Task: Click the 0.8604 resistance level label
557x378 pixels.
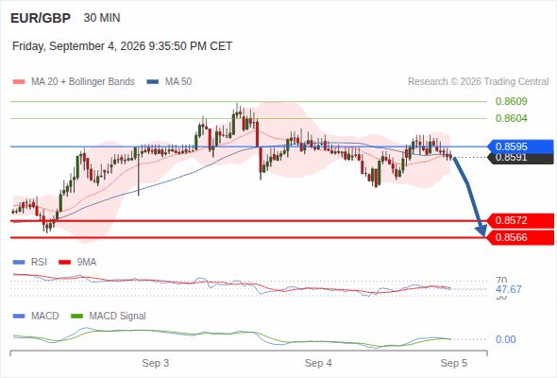Action: 511,118
